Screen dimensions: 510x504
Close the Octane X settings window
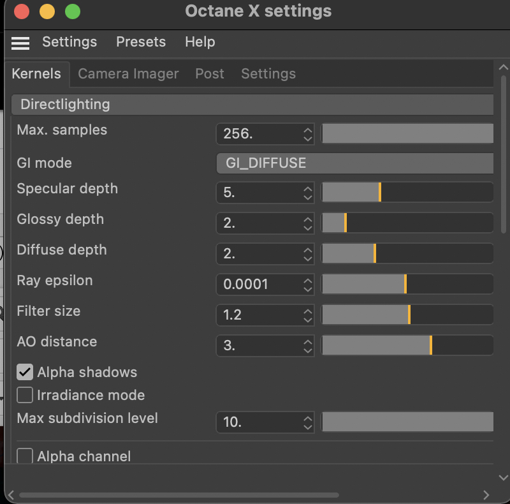point(22,11)
